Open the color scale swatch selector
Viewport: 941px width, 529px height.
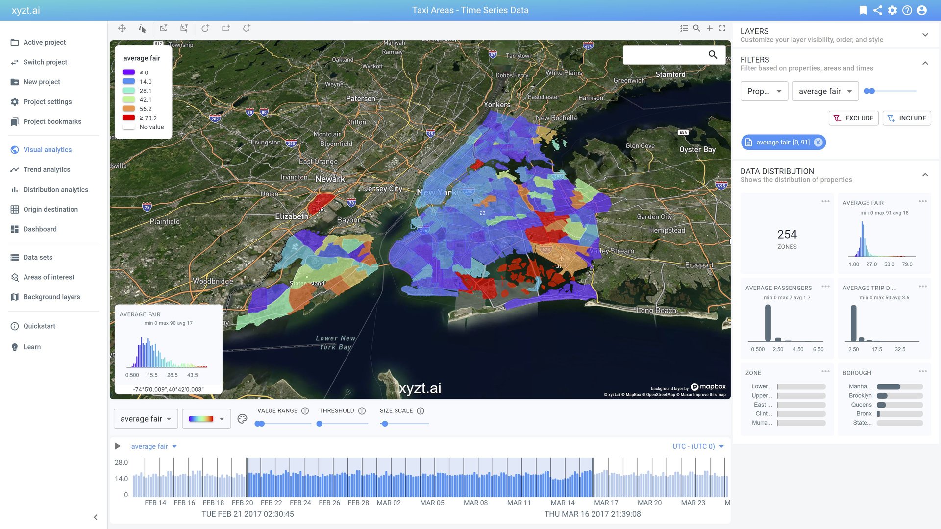[206, 419]
